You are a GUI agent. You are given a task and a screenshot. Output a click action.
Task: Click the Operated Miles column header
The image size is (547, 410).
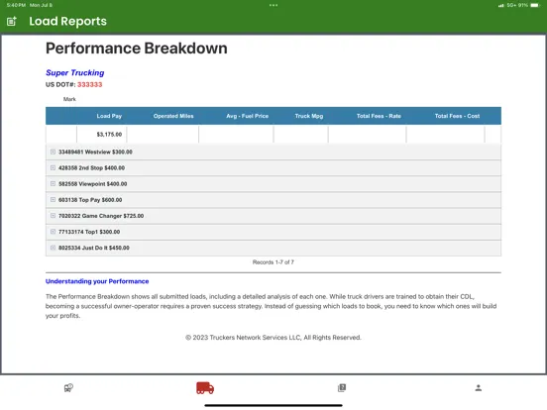(173, 116)
